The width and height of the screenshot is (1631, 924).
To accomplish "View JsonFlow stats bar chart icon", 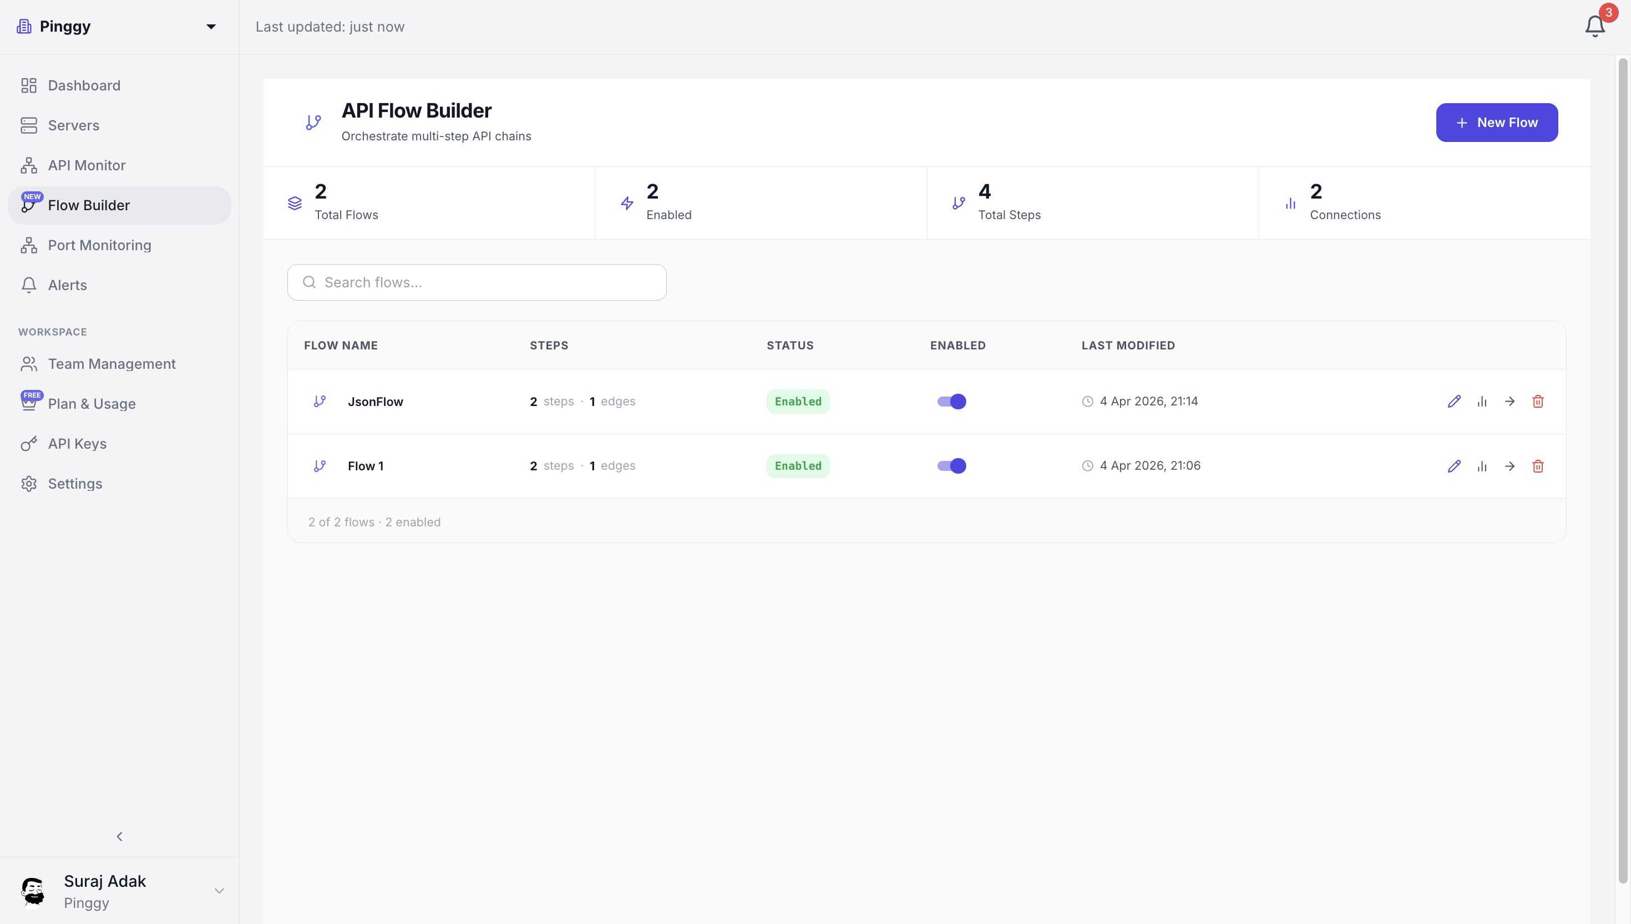I will pyautogui.click(x=1482, y=401).
